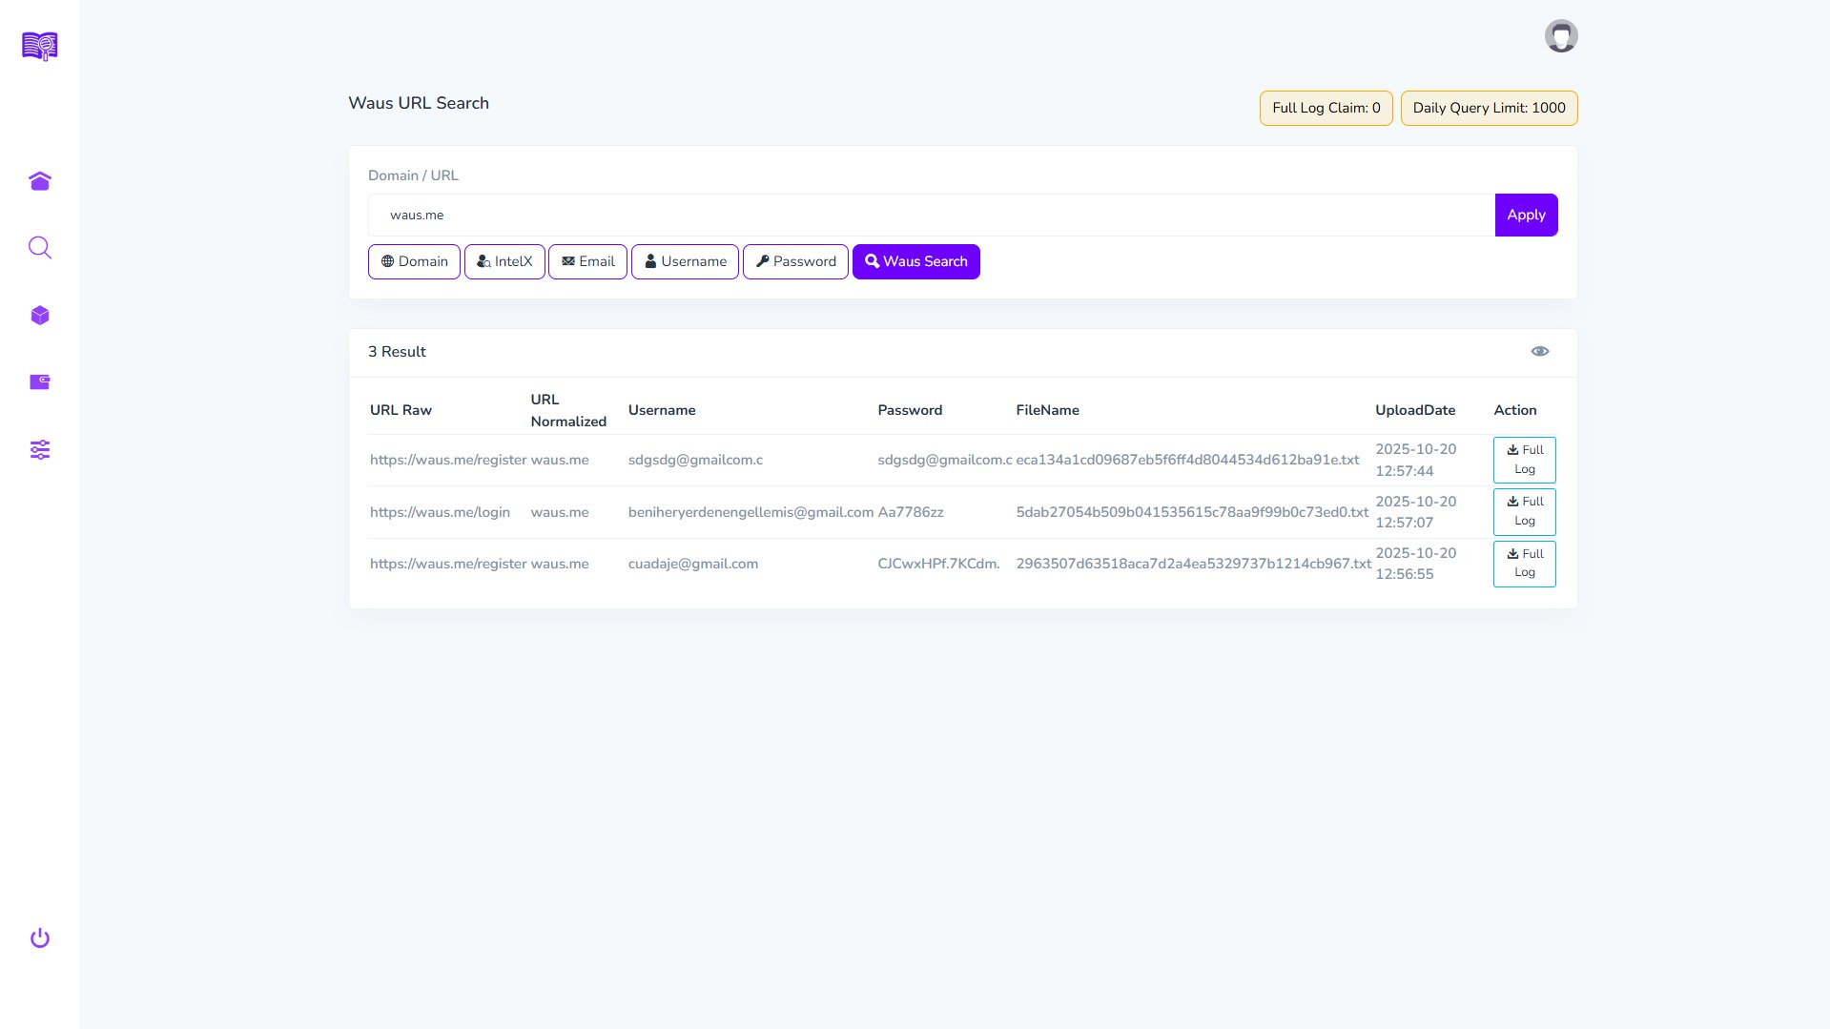Screen dimensions: 1830x1029
Task: Click the upload date 2025-10-20 12:57:44
Action: [1416, 460]
